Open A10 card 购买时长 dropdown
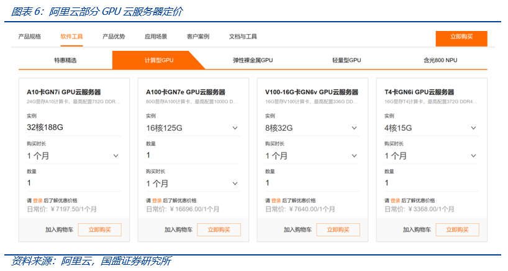The image size is (508, 271). pyautogui.click(x=74, y=156)
